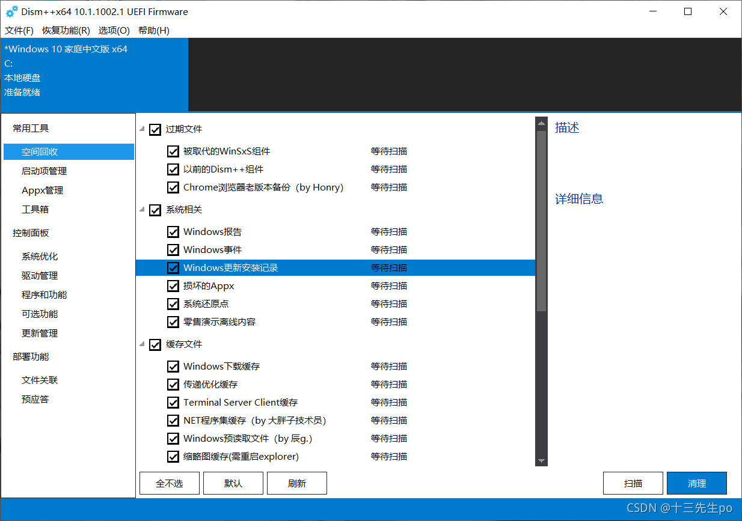Select the Windows 10 家庭中文版 x64 image tile
Image resolution: width=742 pixels, height=521 pixels.
click(x=94, y=75)
